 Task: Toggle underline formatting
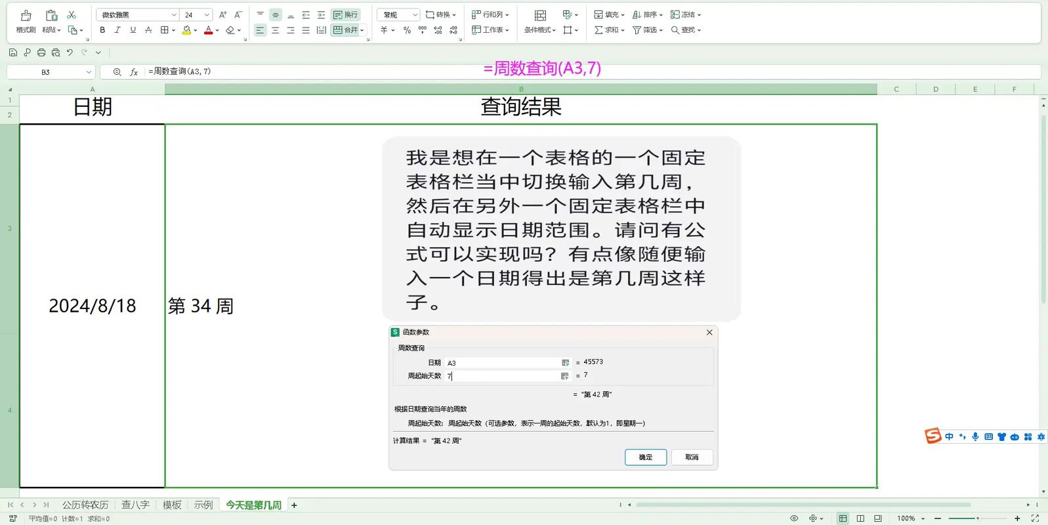click(x=133, y=30)
